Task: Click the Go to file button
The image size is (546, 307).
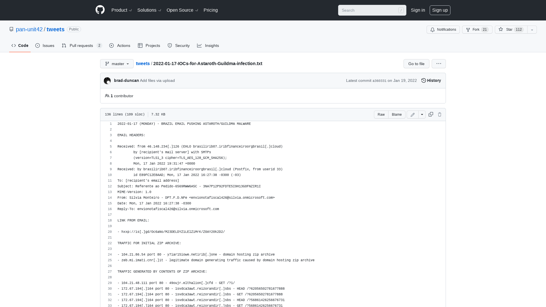Action: (416, 64)
